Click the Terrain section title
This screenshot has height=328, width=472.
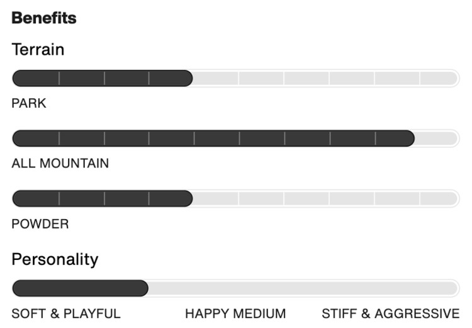point(38,49)
